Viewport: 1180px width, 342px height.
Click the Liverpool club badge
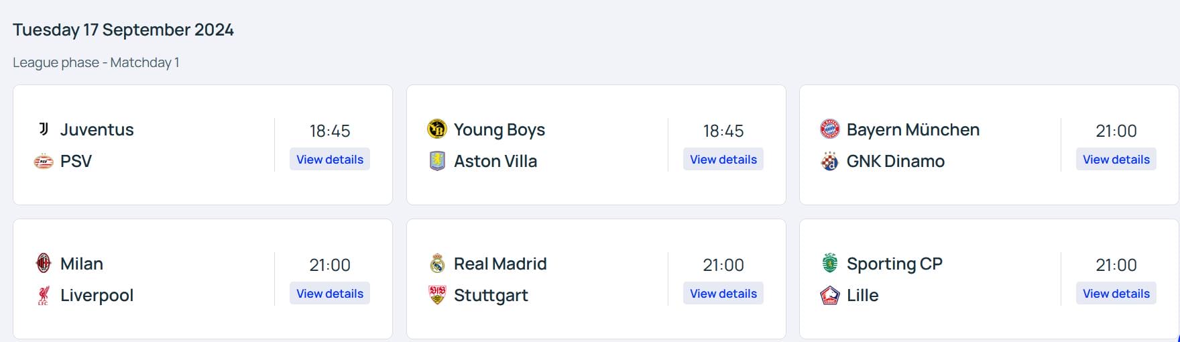click(x=44, y=295)
